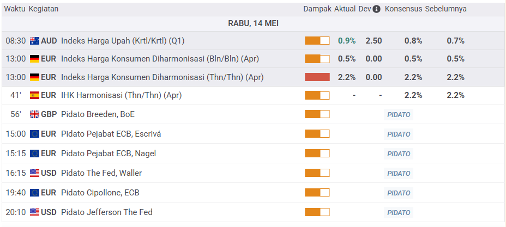This screenshot has width=506, height=227.
Task: Click the red high-impact bar for German HICP
Action: (317, 77)
